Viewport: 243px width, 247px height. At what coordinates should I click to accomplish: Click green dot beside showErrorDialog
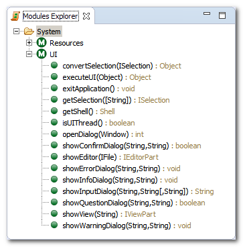point(54,168)
